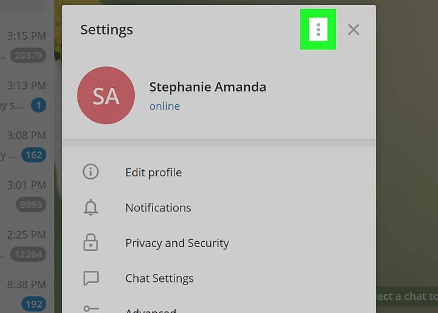The height and width of the screenshot is (313, 438).
Task: Open Chat Settings
Action: click(159, 278)
